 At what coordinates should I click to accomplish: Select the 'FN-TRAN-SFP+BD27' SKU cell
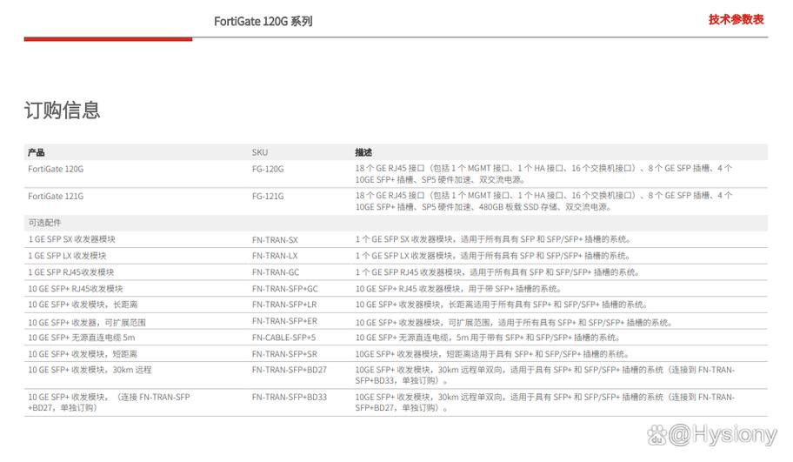tap(290, 370)
